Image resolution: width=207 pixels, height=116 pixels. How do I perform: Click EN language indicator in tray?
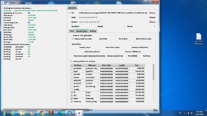pyautogui.click(x=180, y=113)
